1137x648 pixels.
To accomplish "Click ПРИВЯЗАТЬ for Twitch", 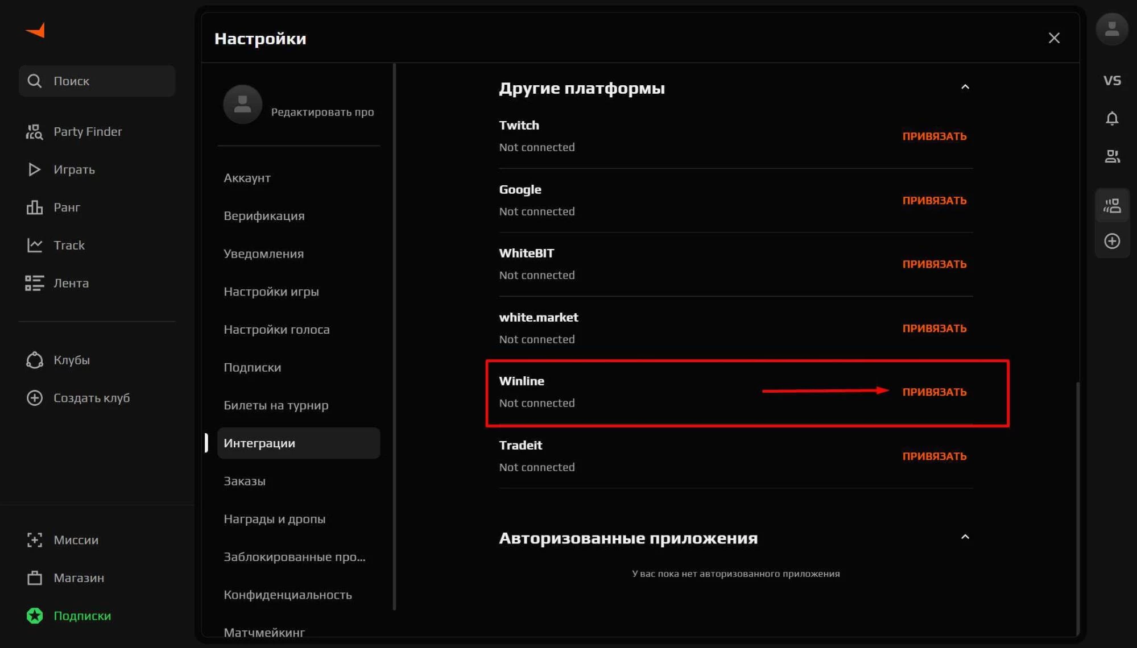I will [934, 136].
